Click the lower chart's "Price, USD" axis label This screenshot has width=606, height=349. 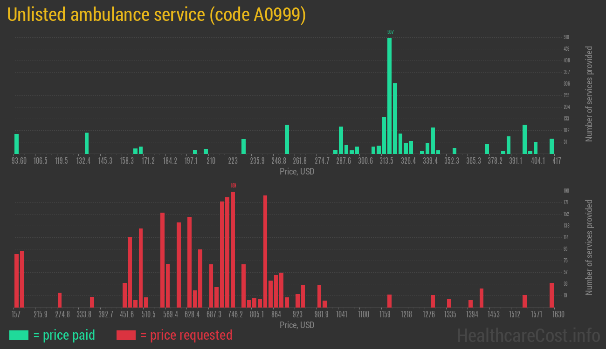tap(297, 325)
